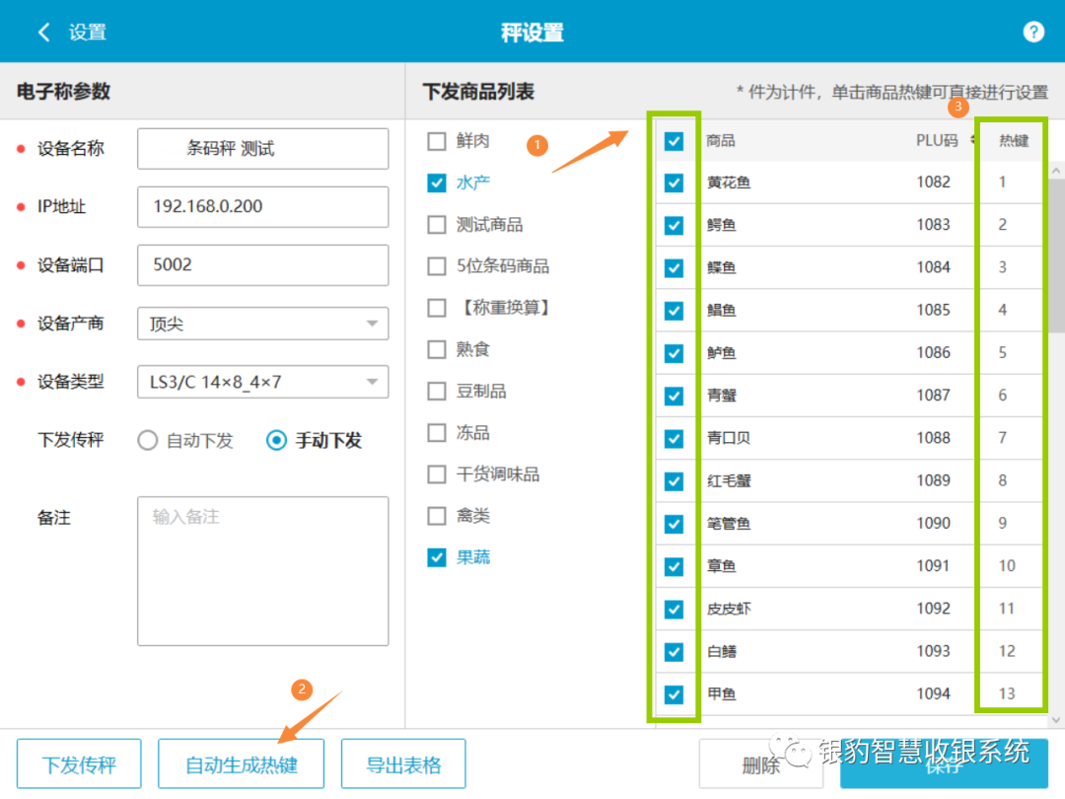
Task: Check the 熟食 category
Action: pos(437,348)
